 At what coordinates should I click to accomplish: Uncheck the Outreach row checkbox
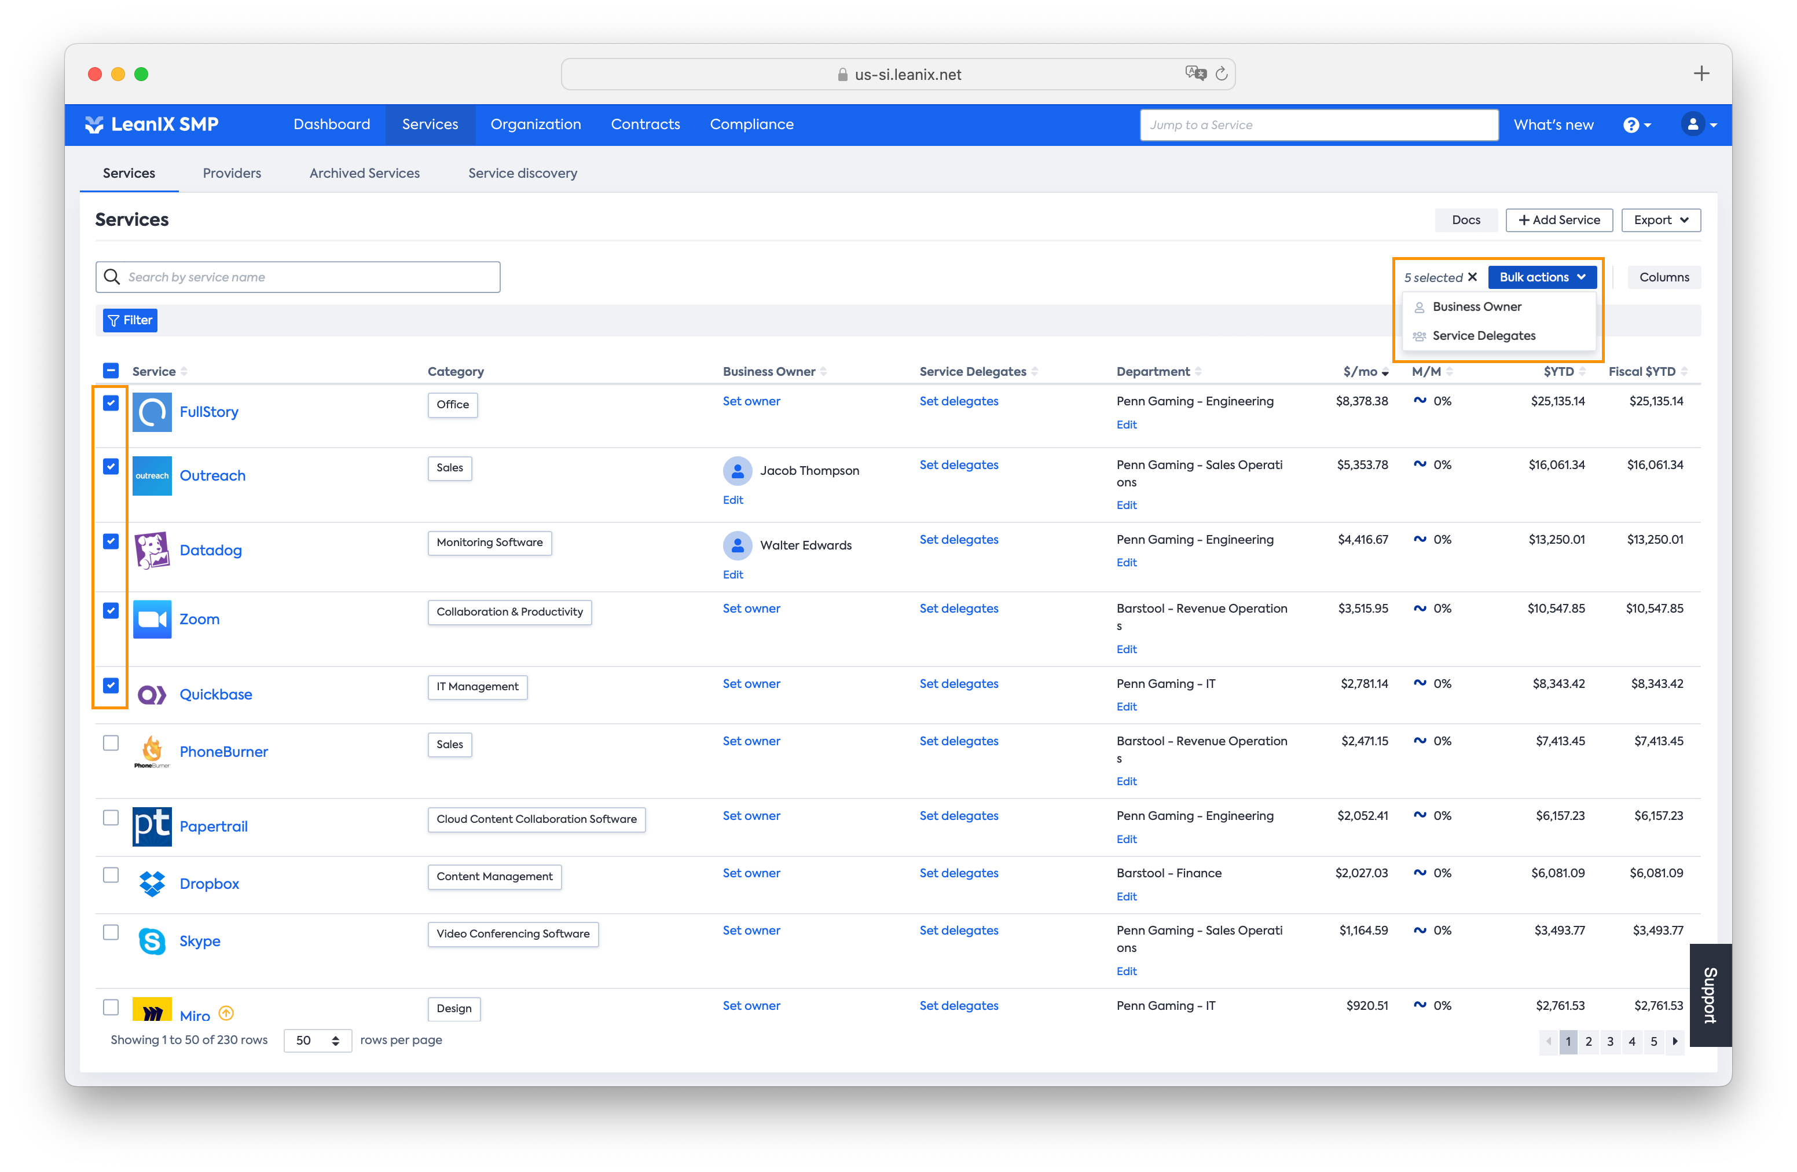tap(111, 467)
